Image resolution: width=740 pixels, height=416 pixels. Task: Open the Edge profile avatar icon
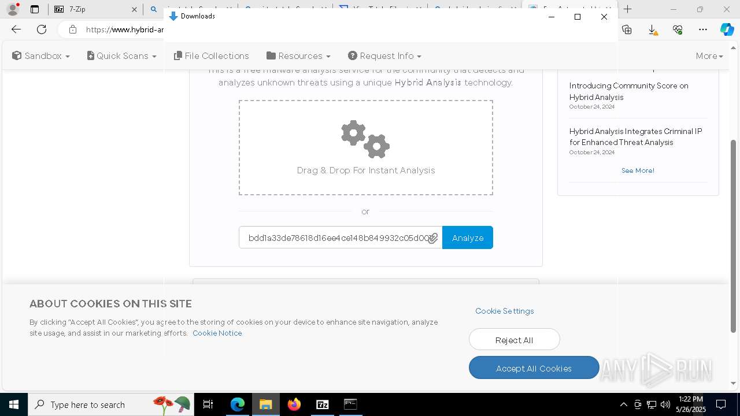tap(12, 9)
